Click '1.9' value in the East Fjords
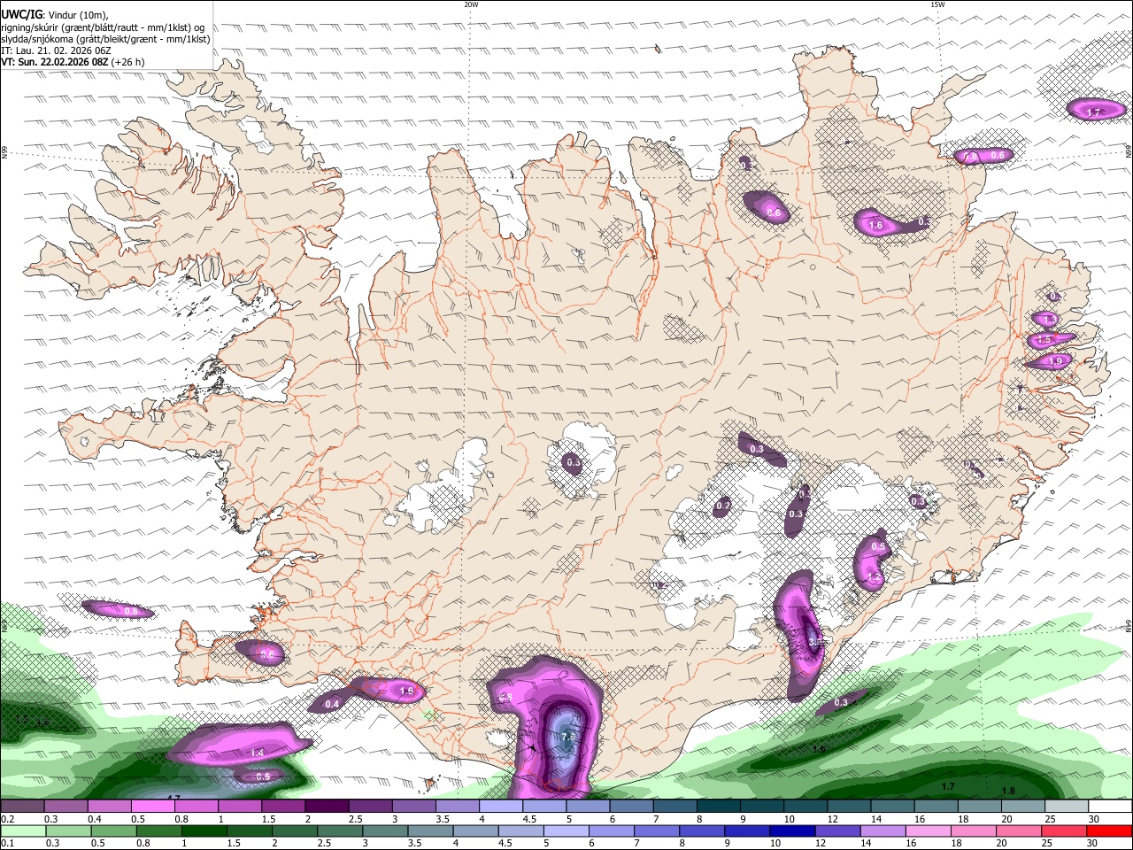The height and width of the screenshot is (850, 1133). pos(1054,361)
